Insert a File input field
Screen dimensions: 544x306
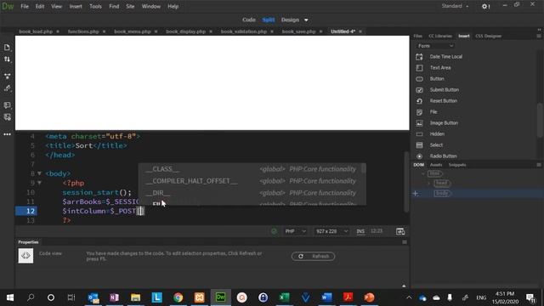click(433, 112)
